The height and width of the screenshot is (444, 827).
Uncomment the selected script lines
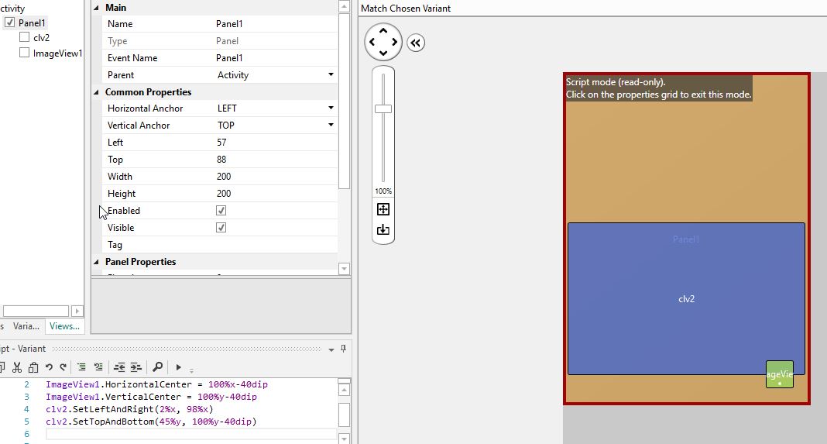(98, 367)
